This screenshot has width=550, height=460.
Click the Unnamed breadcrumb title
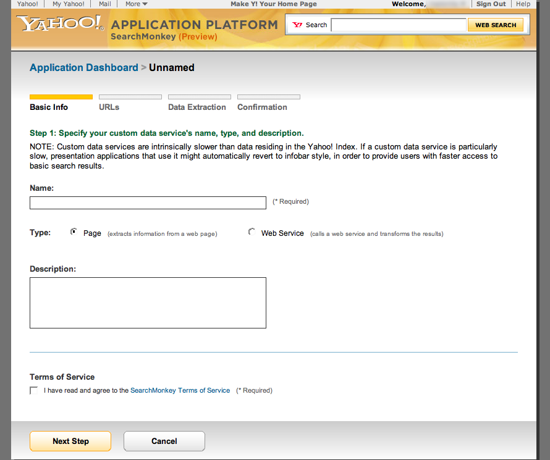click(x=172, y=67)
